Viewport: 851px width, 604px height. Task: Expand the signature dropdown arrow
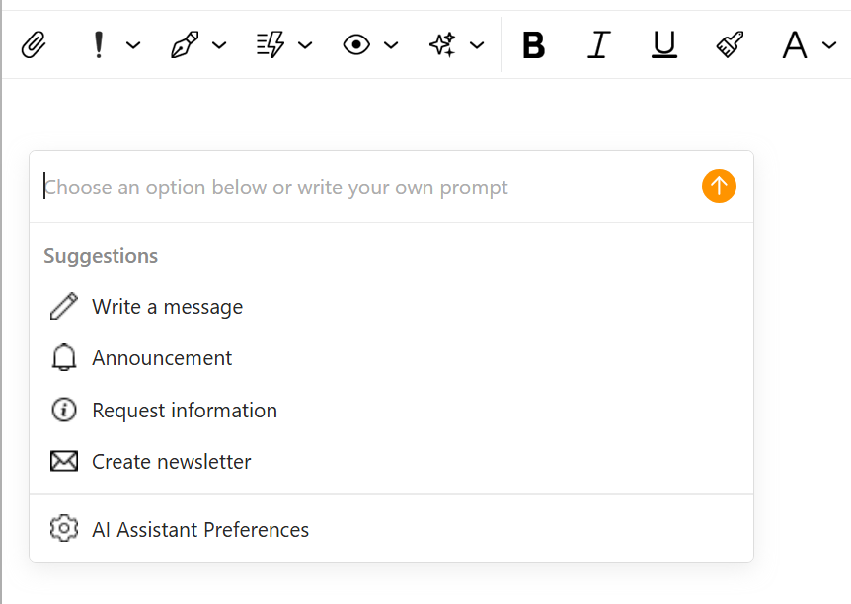tap(219, 45)
